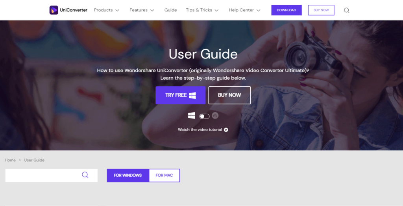The height and width of the screenshot is (206, 403).
Task: Expand the Products dropdown menu
Action: point(107,10)
